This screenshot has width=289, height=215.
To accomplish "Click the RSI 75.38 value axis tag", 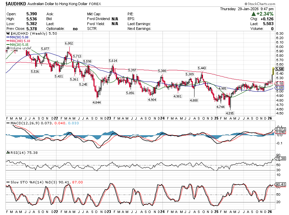I will (x=279, y=158).
